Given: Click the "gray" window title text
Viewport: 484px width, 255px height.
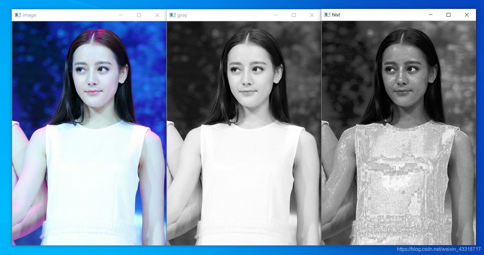Looking at the screenshot, I should (x=182, y=15).
